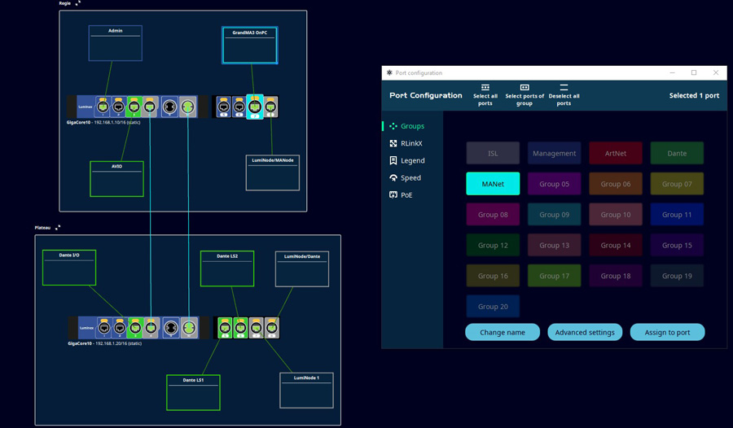
Task: Select green port 3 on Plateau GigaCore10
Action: 135,328
